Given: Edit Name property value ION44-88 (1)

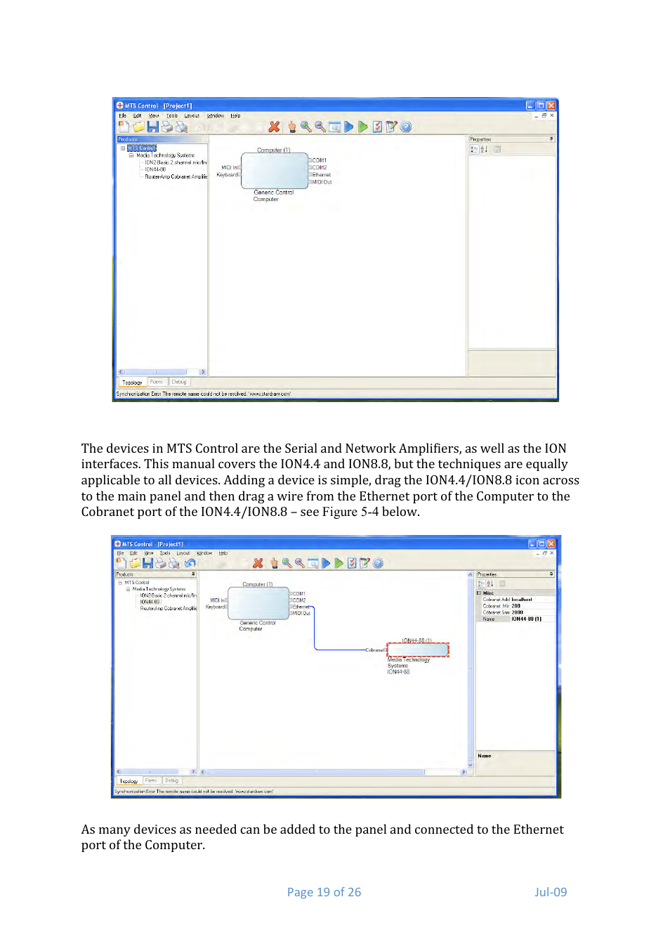Looking at the screenshot, I should pyautogui.click(x=532, y=619).
